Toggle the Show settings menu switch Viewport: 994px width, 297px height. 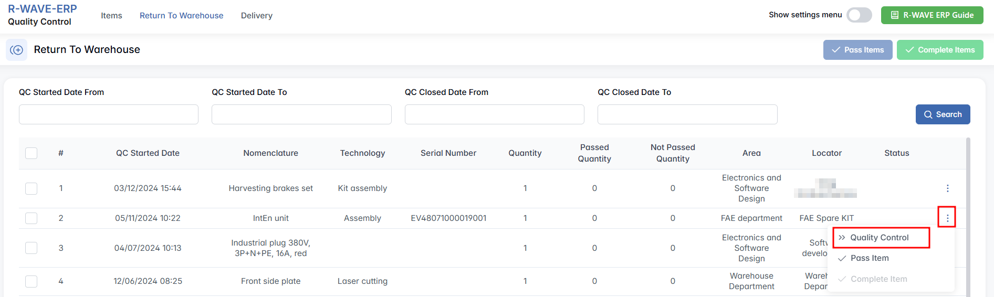coord(859,15)
